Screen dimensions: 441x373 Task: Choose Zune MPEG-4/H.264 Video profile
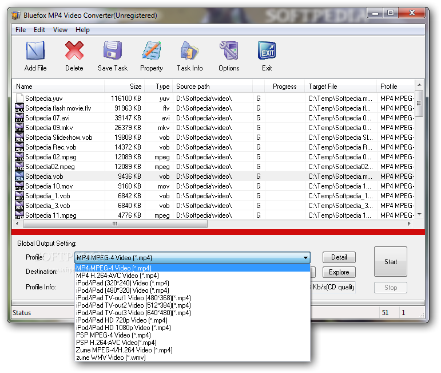click(x=192, y=350)
